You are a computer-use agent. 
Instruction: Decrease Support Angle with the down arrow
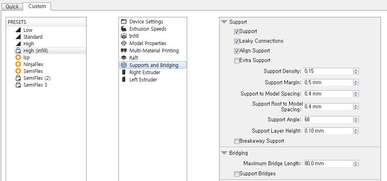tap(355, 121)
